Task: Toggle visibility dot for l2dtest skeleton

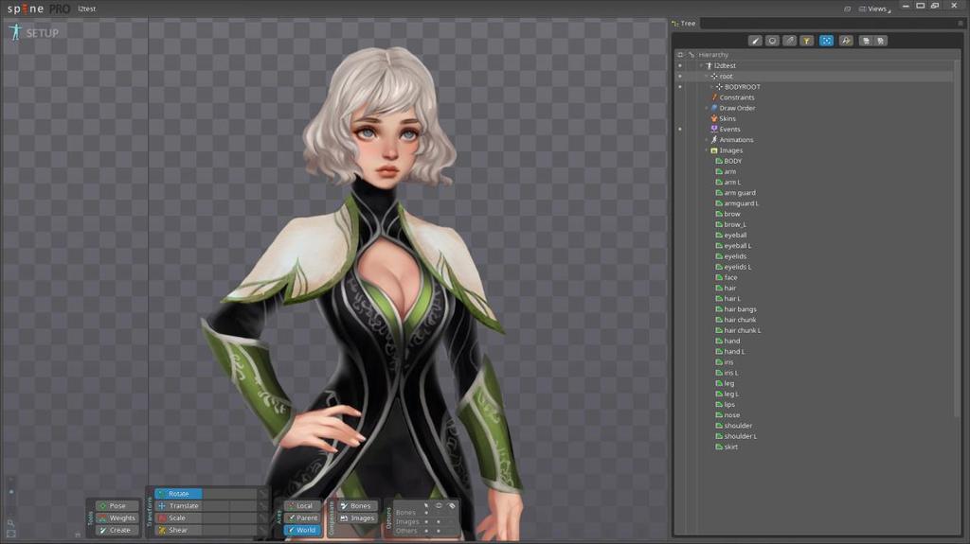Action: click(680, 65)
